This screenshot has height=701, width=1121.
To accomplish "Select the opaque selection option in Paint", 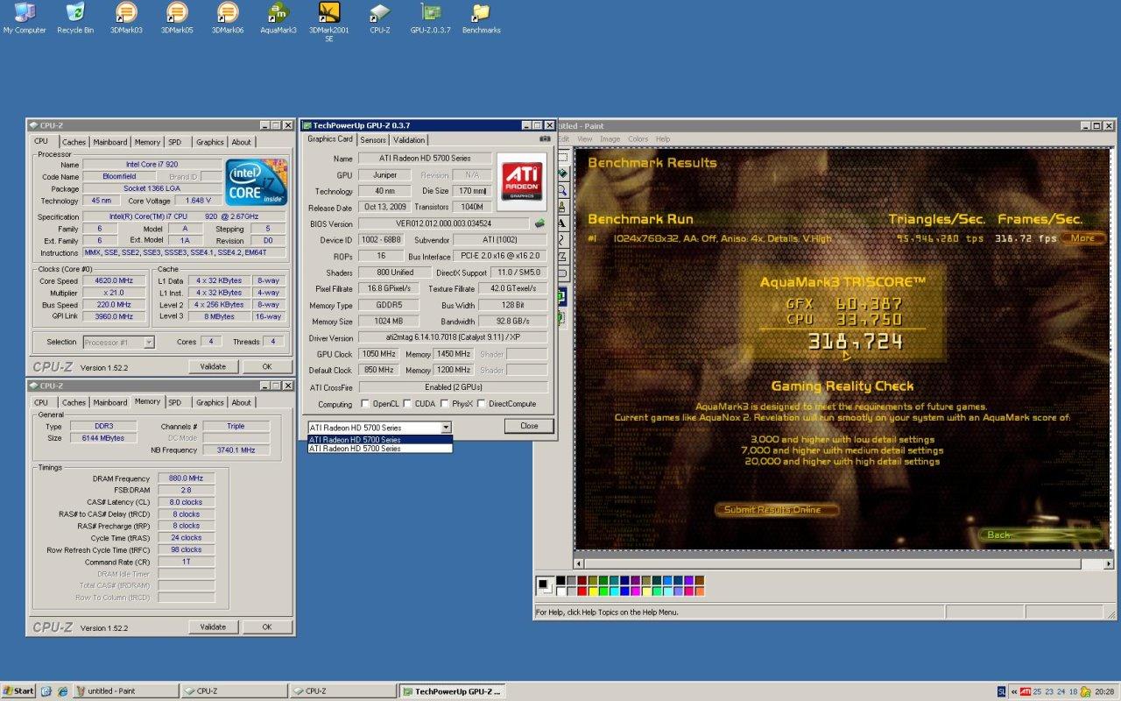I will (563, 296).
